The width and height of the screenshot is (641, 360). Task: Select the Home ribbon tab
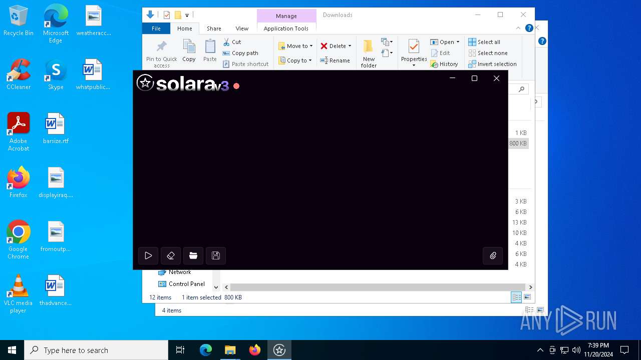[184, 28]
